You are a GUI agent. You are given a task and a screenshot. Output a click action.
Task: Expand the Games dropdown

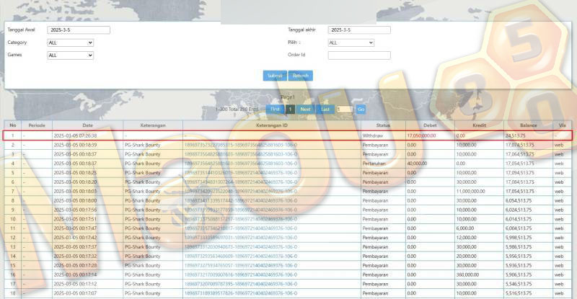pos(70,55)
